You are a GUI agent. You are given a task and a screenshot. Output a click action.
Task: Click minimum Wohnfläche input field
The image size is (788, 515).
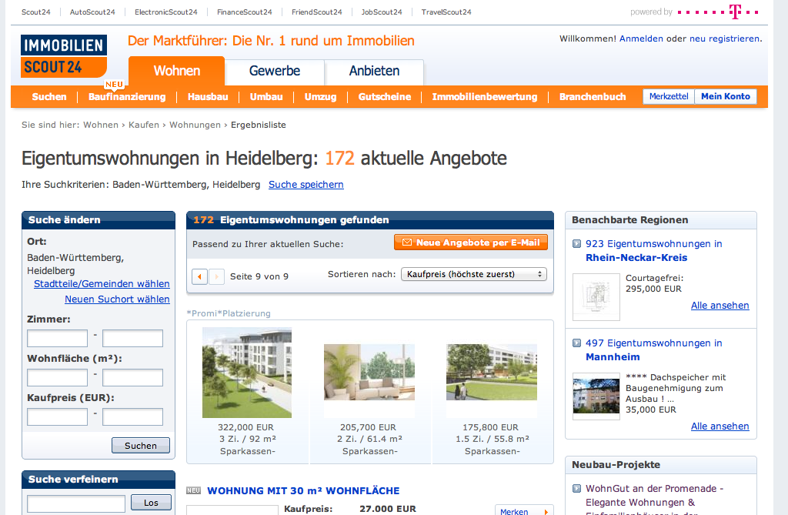pos(57,378)
